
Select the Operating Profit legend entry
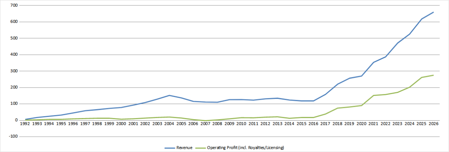[x=240, y=148]
